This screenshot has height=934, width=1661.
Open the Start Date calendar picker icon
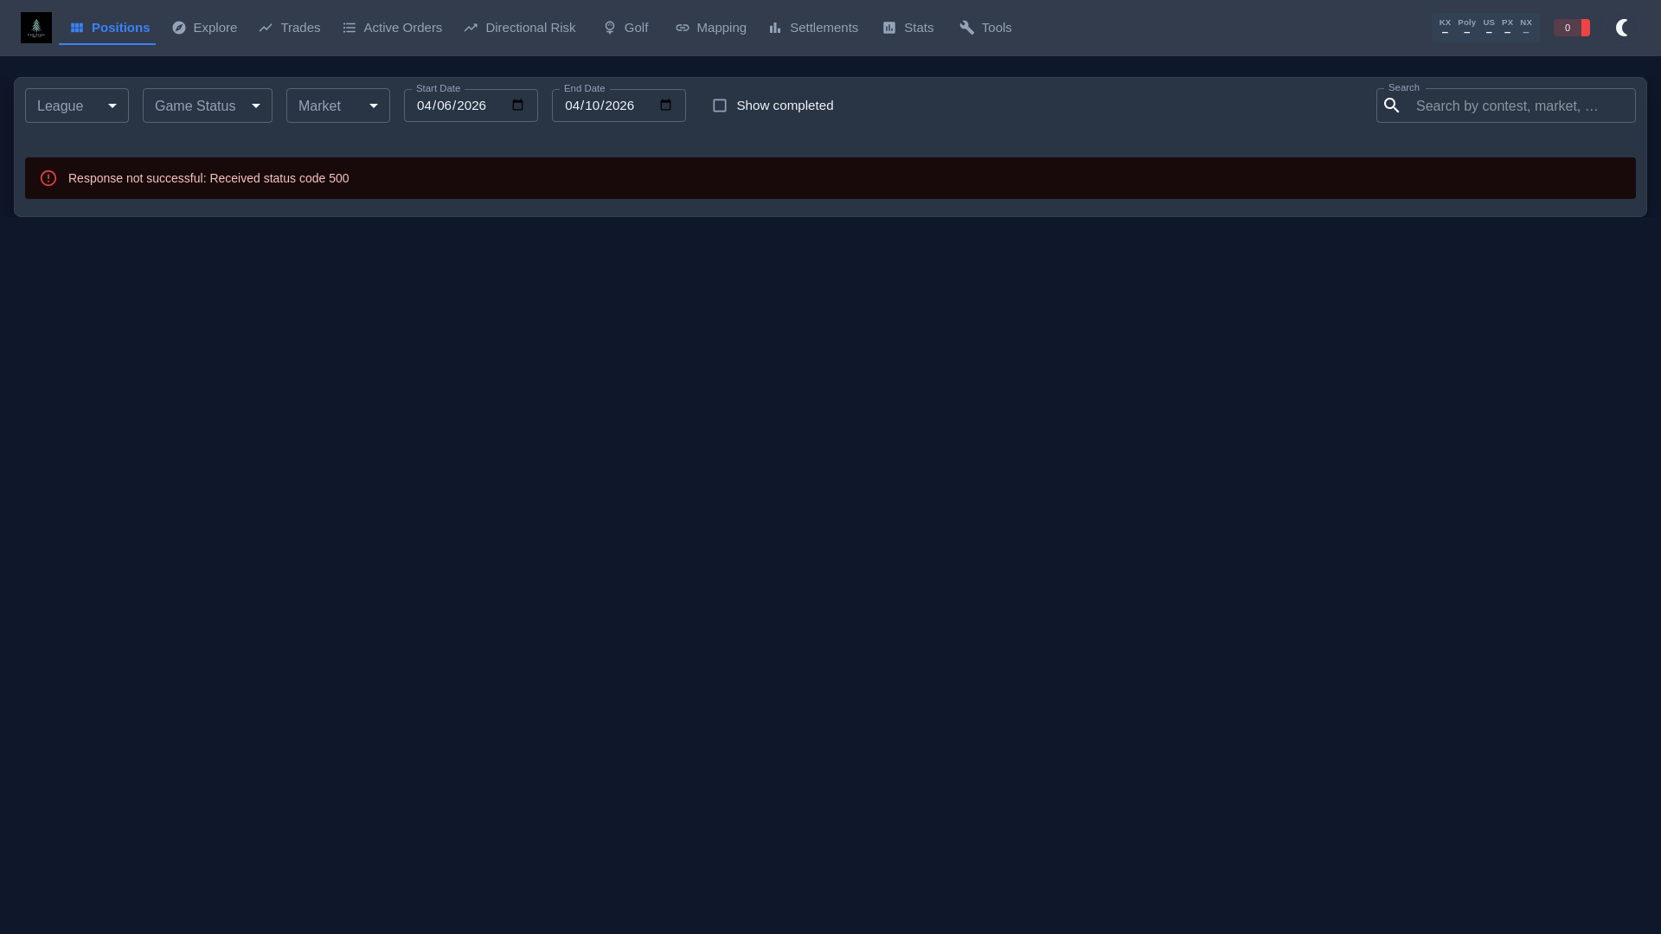coord(518,106)
